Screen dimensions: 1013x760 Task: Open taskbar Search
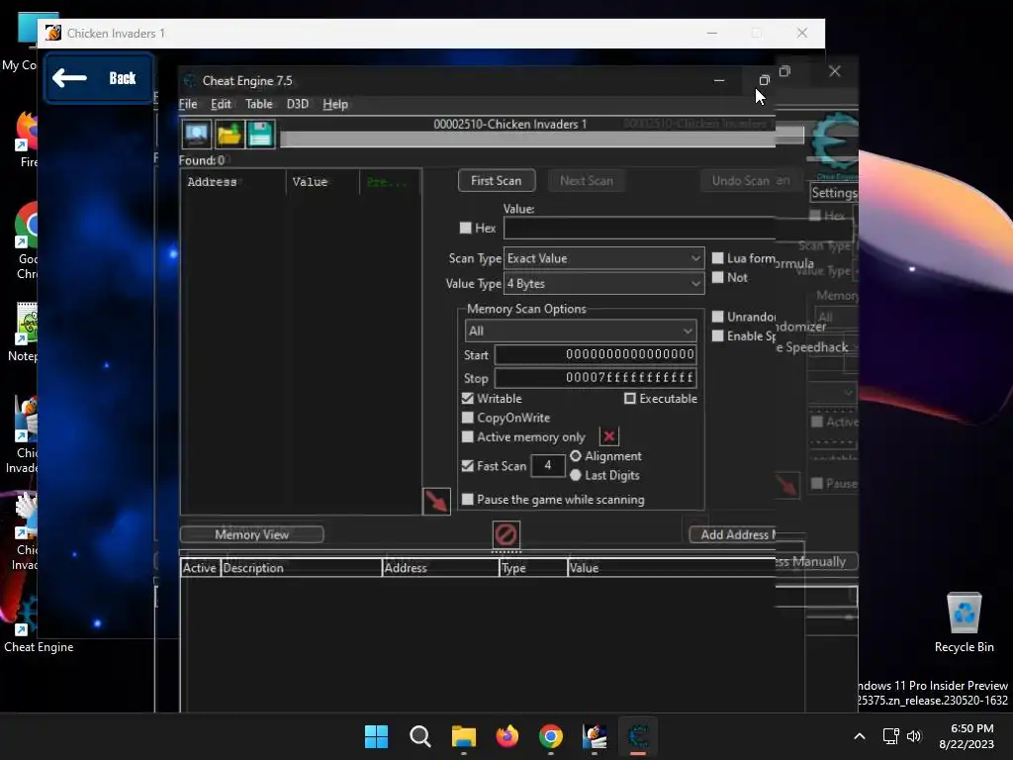[x=419, y=736]
